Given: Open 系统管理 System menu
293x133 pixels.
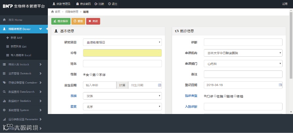Looking at the screenshot, I should coord(24,110).
